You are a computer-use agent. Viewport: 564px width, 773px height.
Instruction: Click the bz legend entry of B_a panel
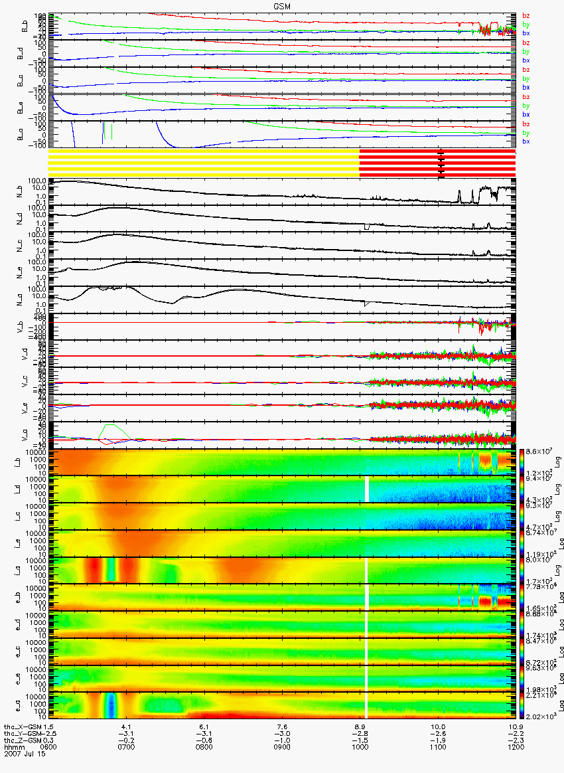[526, 124]
